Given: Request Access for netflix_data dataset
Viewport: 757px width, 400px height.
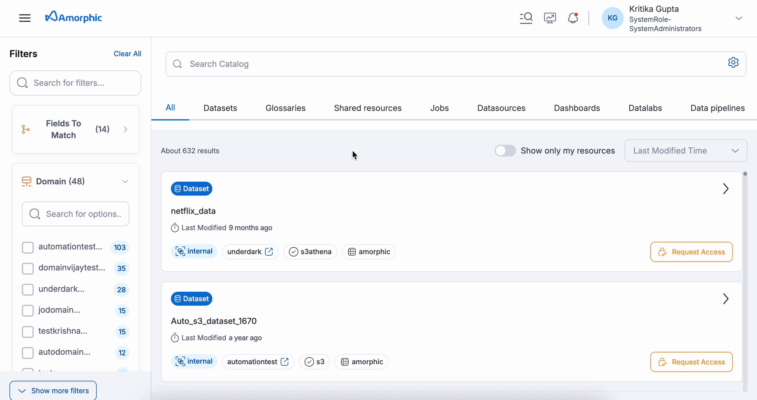Looking at the screenshot, I should [x=691, y=252].
